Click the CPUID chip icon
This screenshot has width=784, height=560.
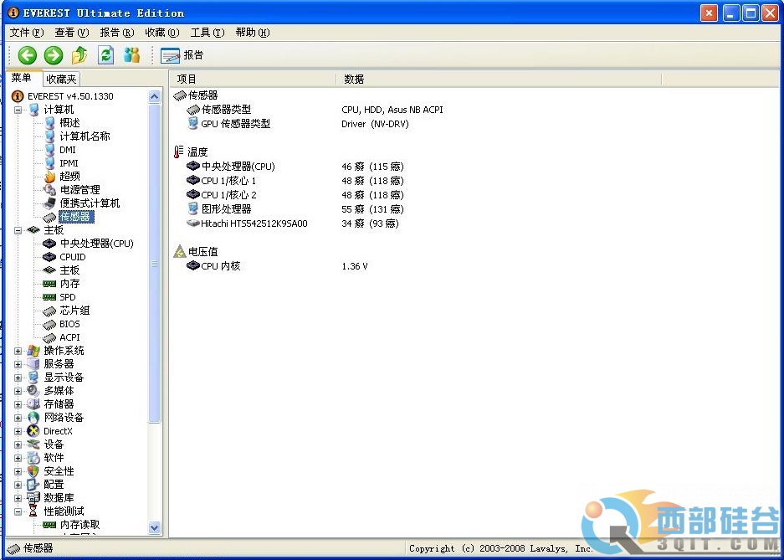coord(49,257)
